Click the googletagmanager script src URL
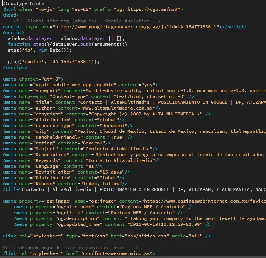Screen dimensions: 266x258 pos(136,27)
